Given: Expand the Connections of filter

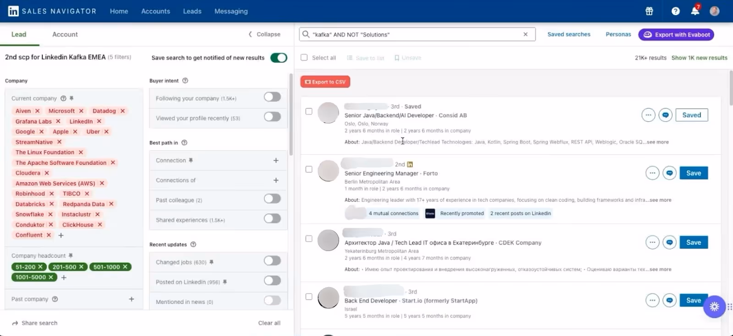Looking at the screenshot, I should [276, 180].
